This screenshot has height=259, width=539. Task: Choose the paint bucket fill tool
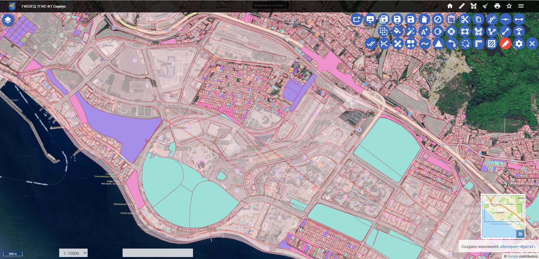click(397, 32)
